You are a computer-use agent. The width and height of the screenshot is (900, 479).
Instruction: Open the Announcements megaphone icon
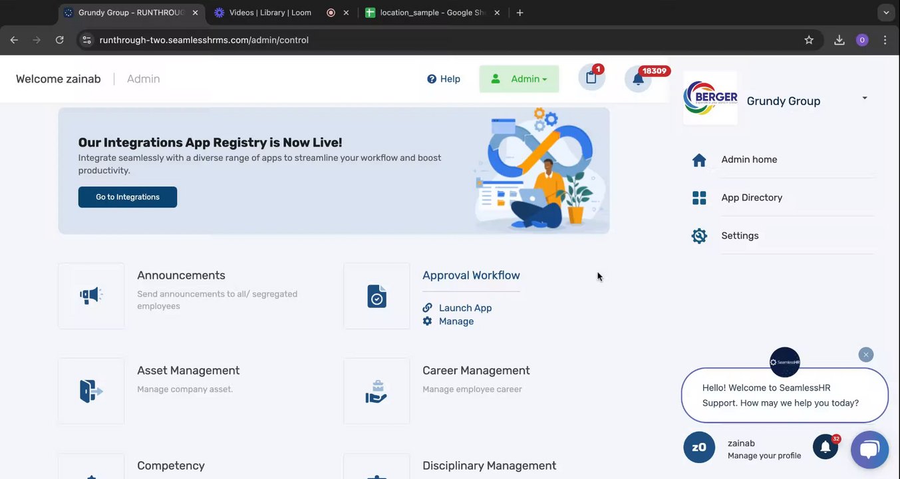pyautogui.click(x=91, y=295)
